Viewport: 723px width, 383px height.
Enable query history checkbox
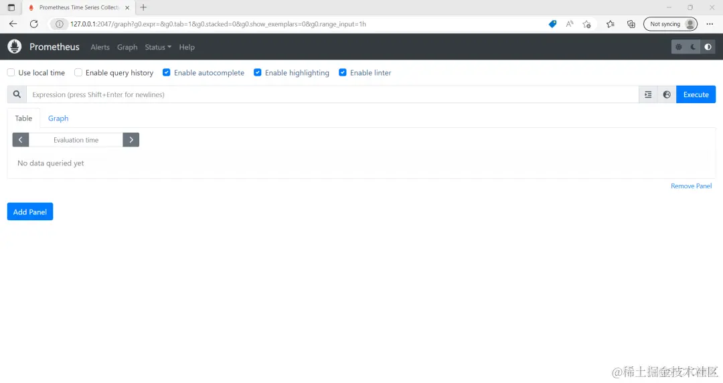point(78,72)
